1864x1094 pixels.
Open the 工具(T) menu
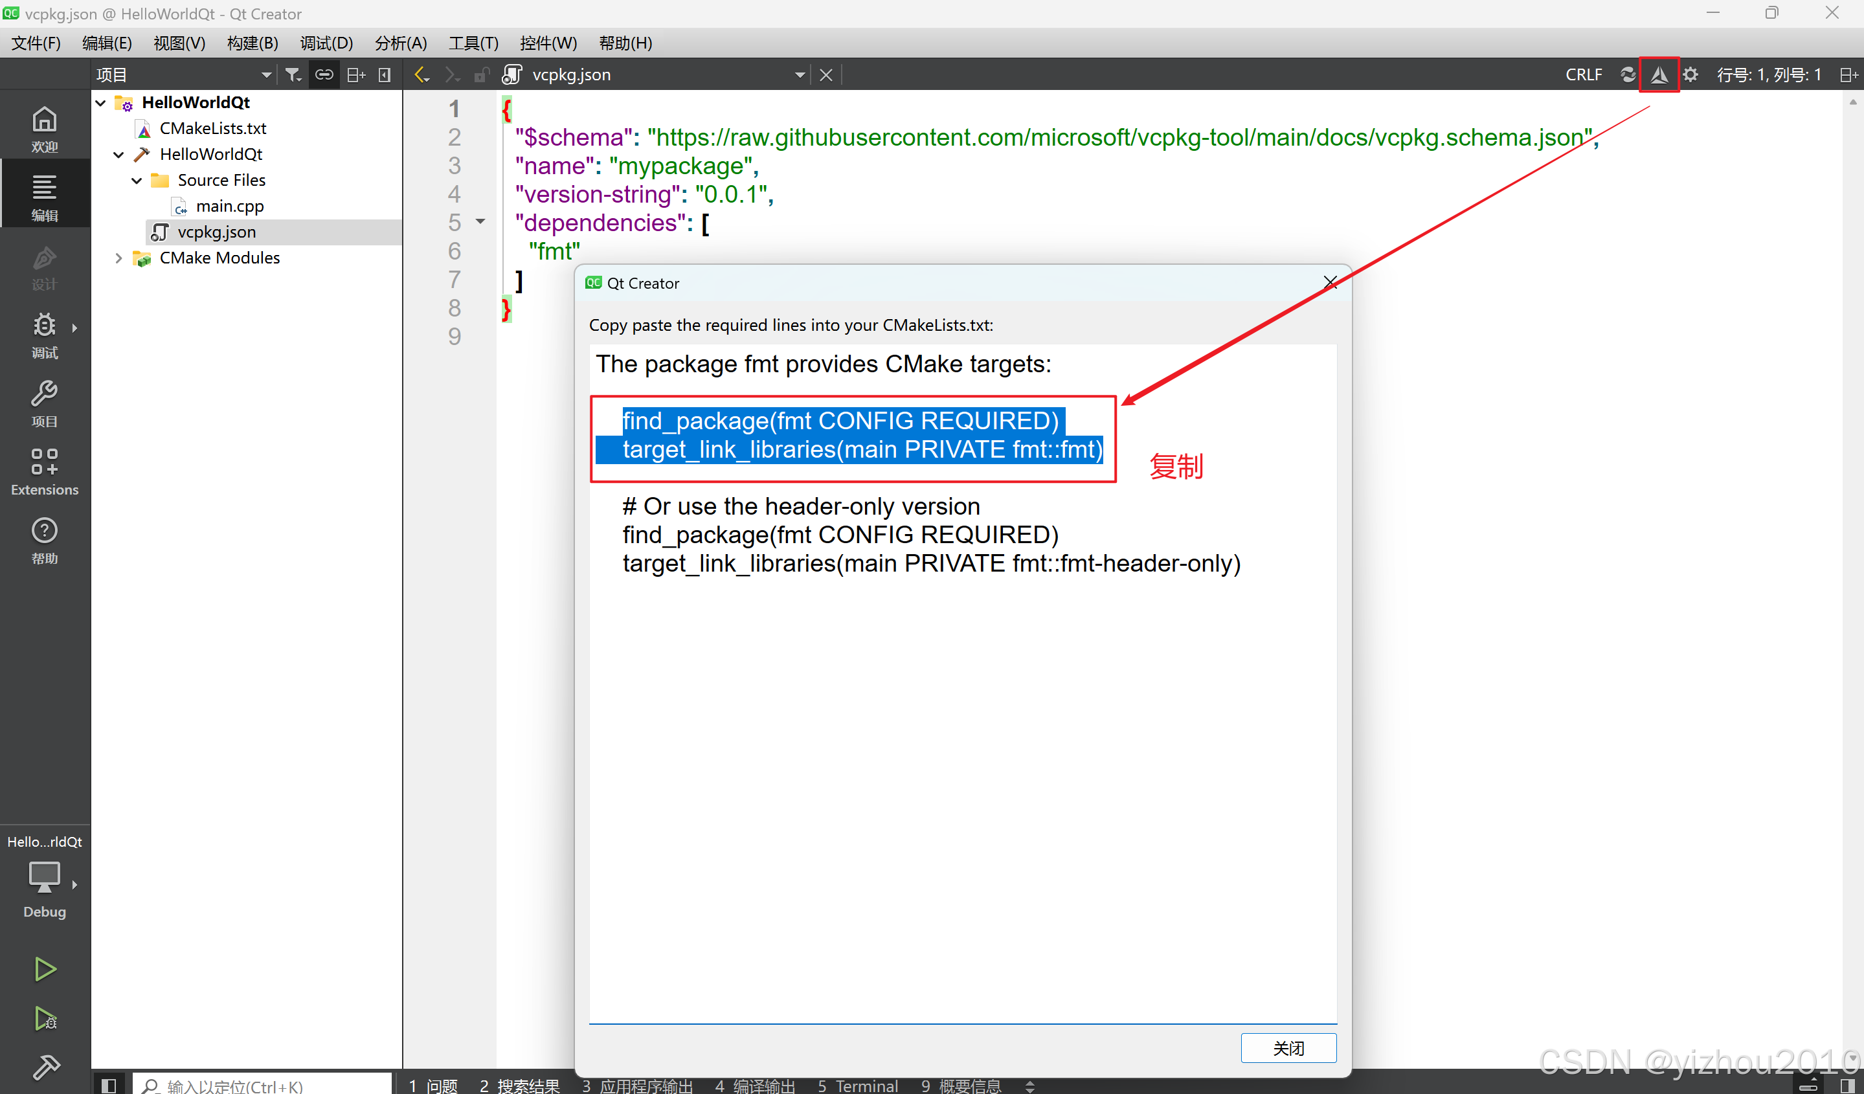click(473, 43)
